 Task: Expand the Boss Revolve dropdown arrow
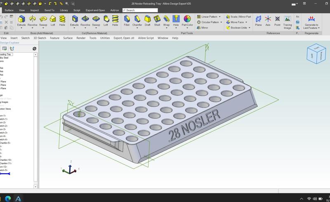tap(33, 28)
